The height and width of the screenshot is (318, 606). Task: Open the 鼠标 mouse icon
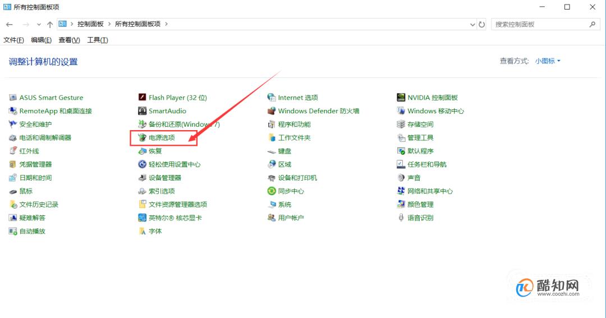point(13,191)
